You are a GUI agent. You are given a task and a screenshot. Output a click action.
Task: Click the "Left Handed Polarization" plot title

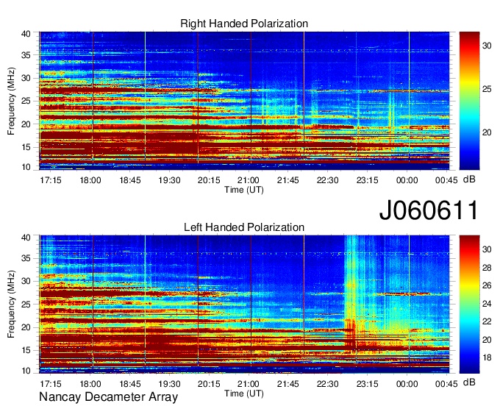pyautogui.click(x=244, y=227)
